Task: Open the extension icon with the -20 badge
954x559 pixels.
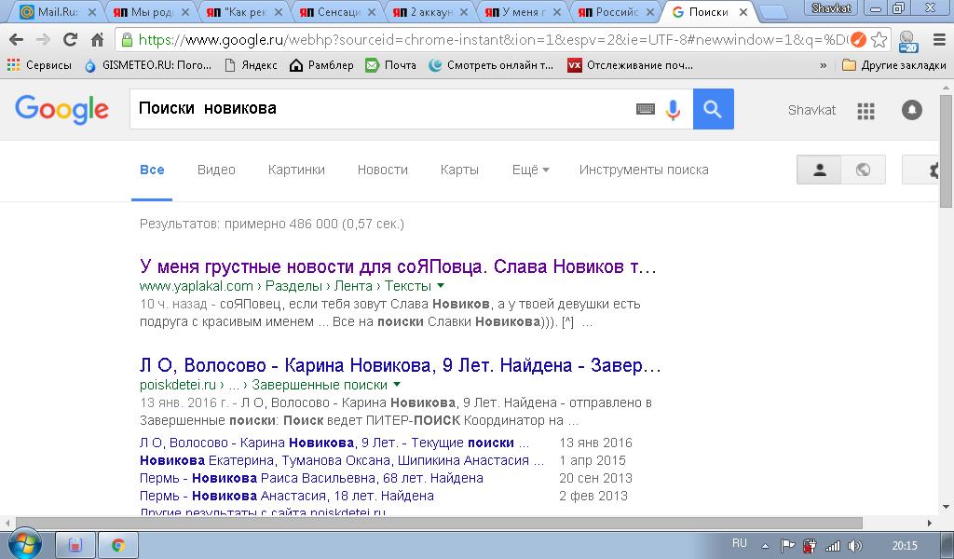Action: pyautogui.click(x=908, y=41)
